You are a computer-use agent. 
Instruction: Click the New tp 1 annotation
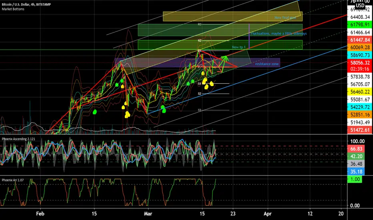(x=239, y=47)
